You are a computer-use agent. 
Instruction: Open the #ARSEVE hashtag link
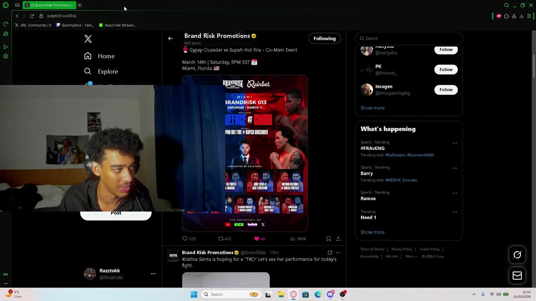click(x=393, y=180)
